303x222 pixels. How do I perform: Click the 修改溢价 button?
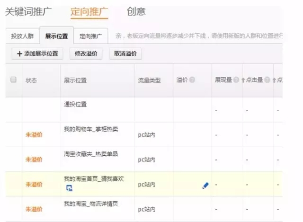click(x=86, y=53)
